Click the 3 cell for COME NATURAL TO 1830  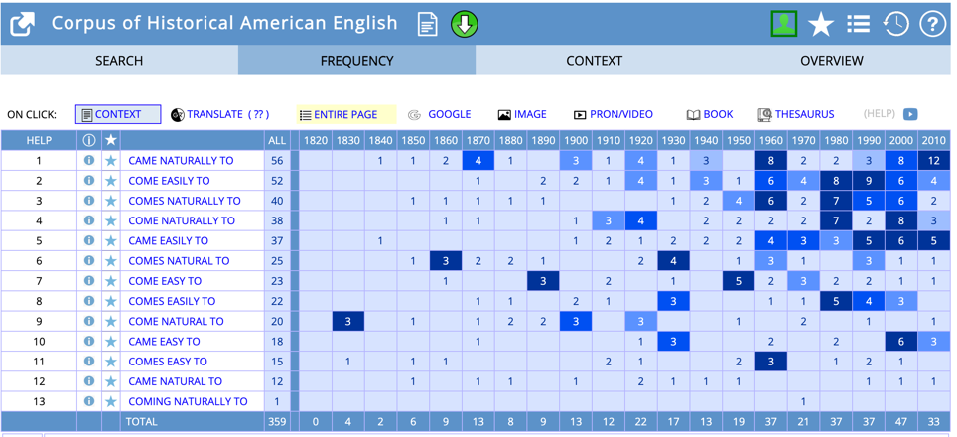(347, 321)
